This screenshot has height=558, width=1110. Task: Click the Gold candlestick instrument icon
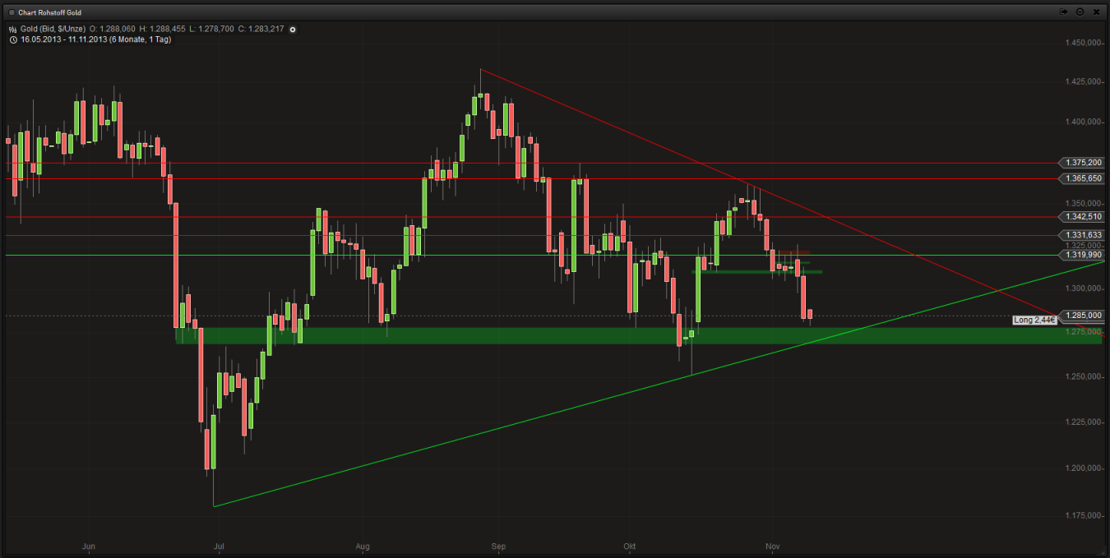(12, 29)
